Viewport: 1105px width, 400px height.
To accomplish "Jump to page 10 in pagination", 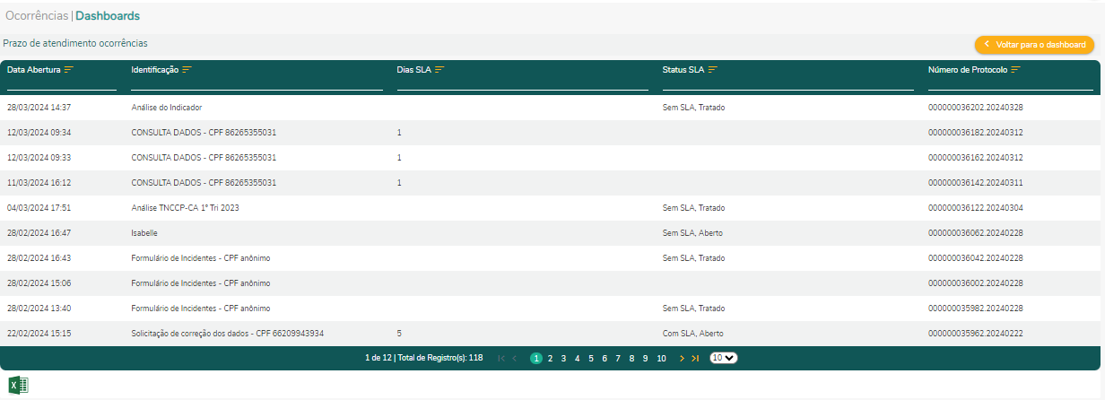I will 661,358.
